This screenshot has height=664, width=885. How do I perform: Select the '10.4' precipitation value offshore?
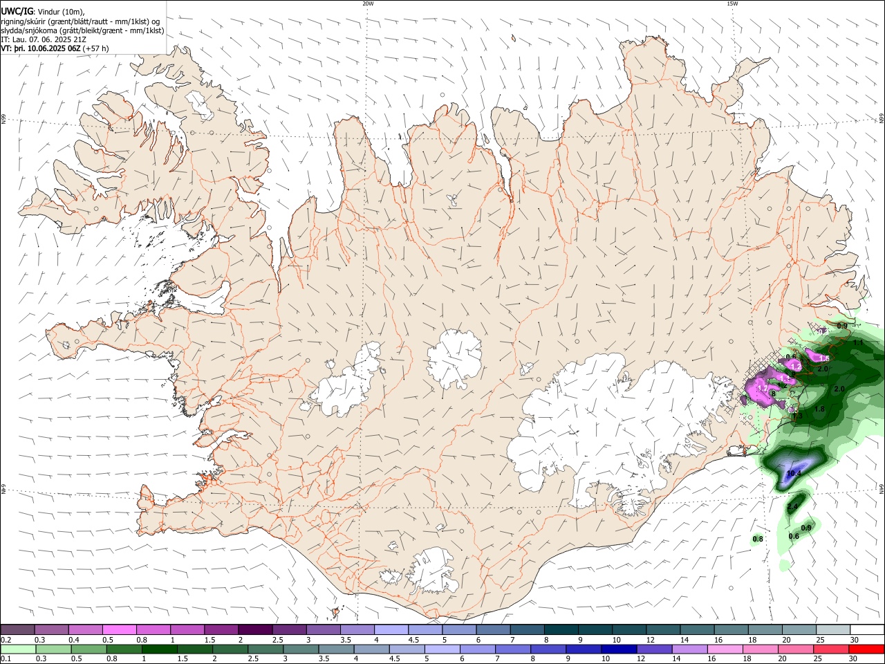click(794, 474)
